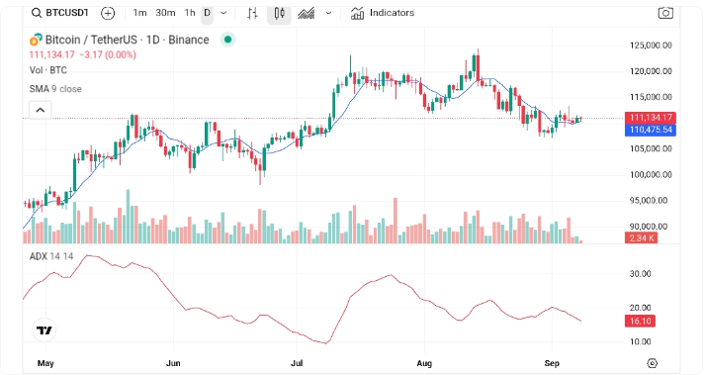Switch to the 30m timeframe

click(x=165, y=13)
